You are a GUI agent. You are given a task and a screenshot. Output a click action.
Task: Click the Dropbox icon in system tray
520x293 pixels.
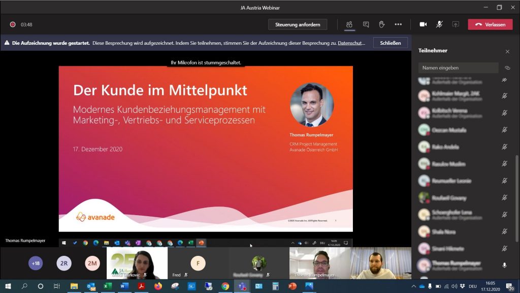[463, 286]
